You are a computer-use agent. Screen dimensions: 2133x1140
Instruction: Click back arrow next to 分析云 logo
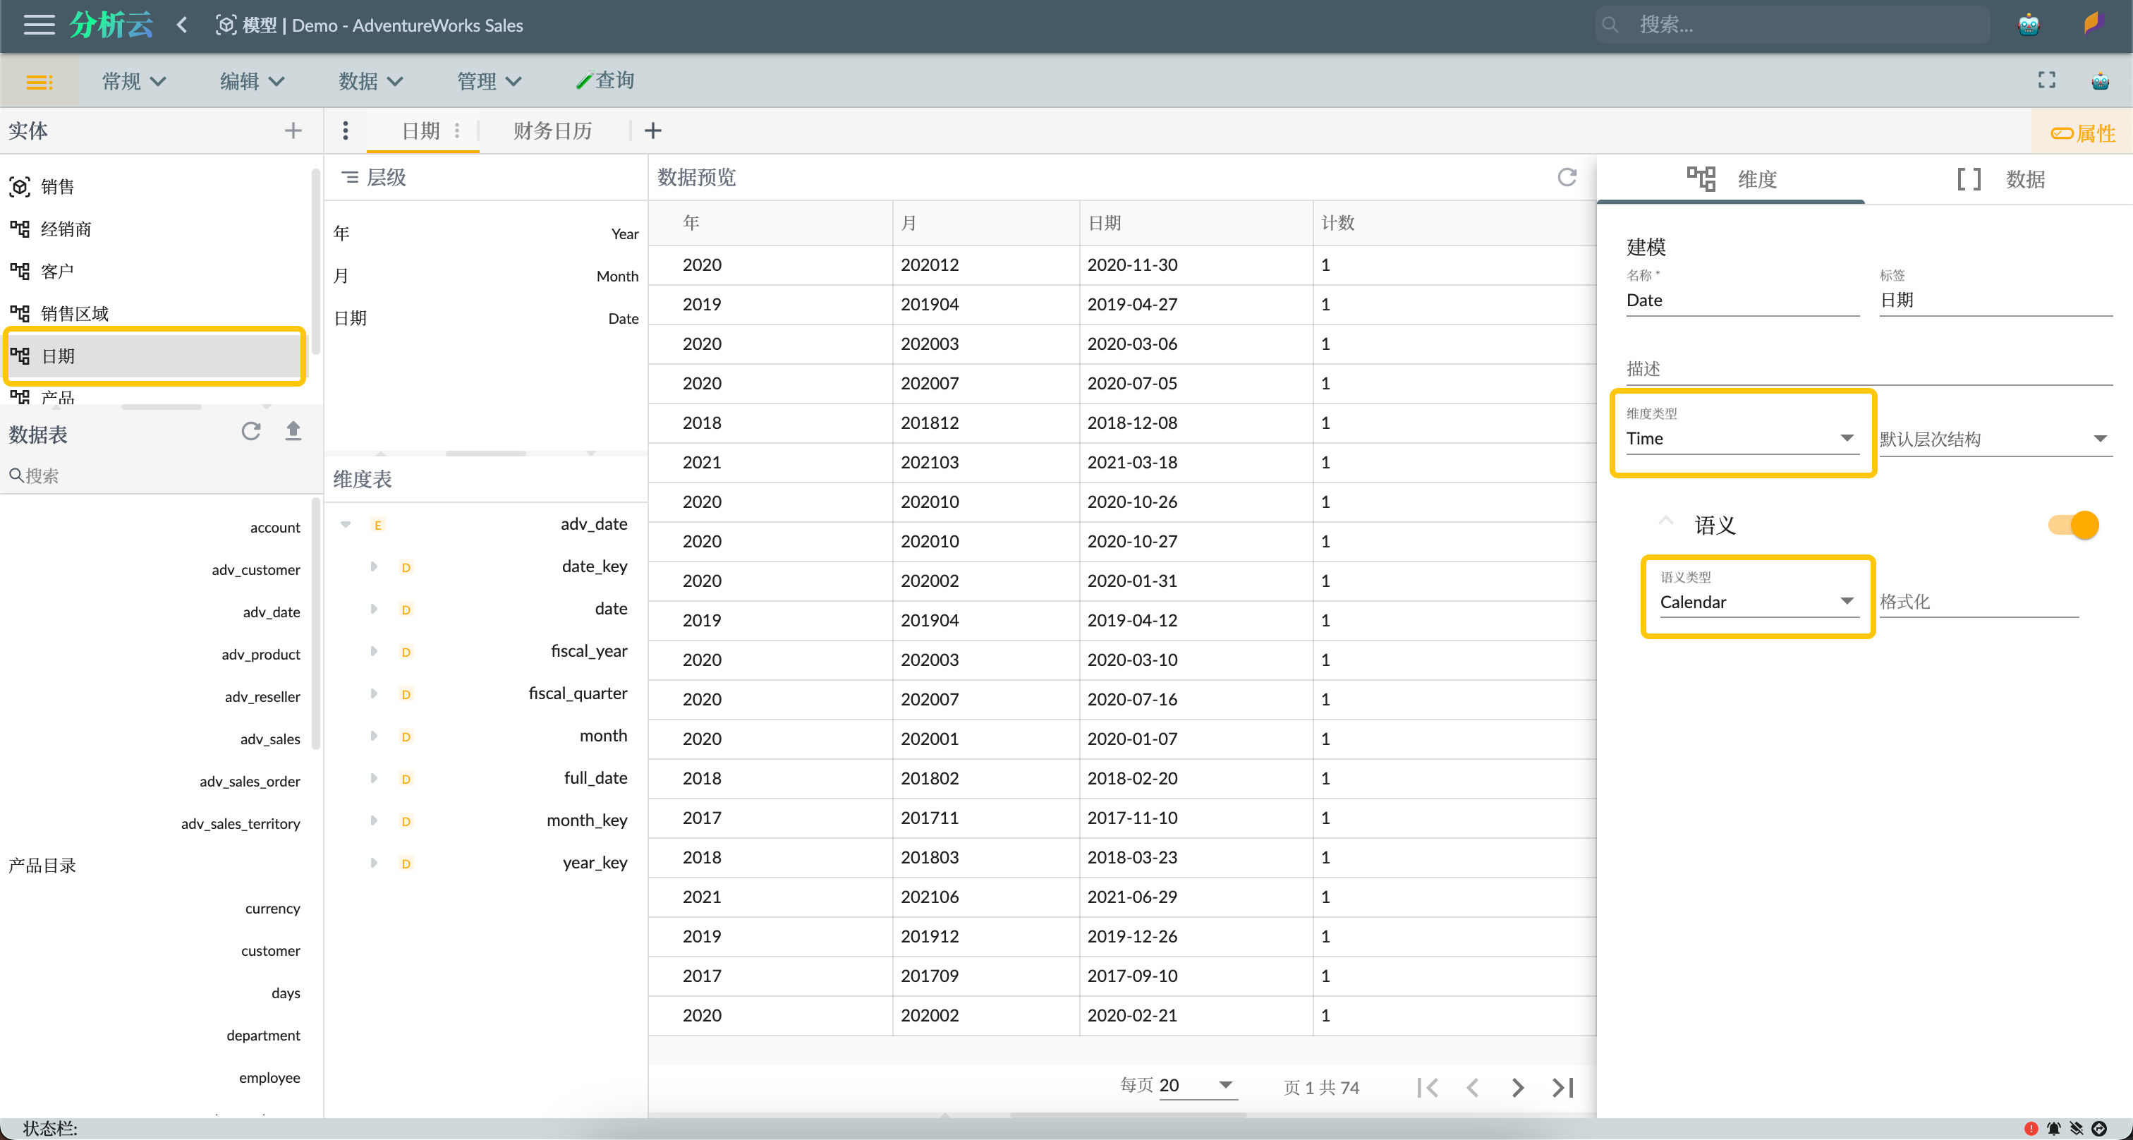(x=182, y=25)
